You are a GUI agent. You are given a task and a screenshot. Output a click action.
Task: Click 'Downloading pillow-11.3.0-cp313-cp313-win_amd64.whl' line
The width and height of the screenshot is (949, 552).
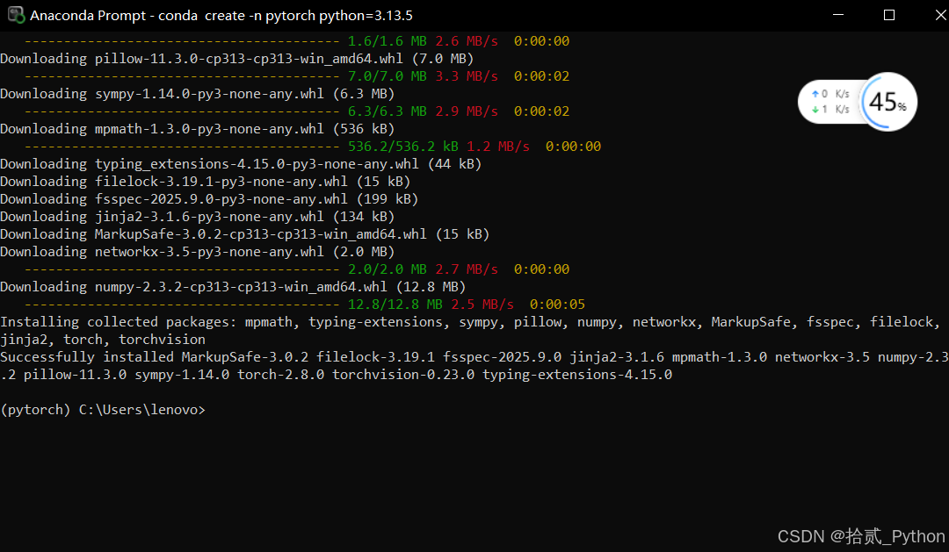tap(236, 59)
